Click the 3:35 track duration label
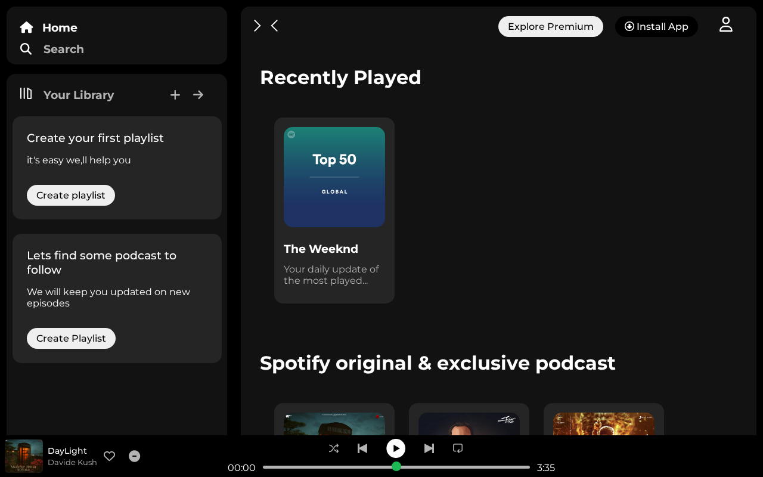The height and width of the screenshot is (477, 763). 546,467
